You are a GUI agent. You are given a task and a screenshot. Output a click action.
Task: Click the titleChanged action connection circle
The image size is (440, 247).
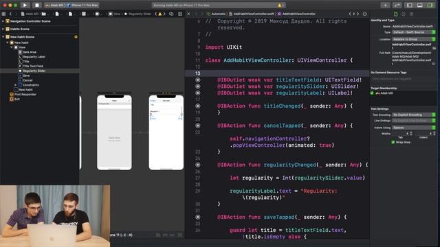[x=198, y=106]
